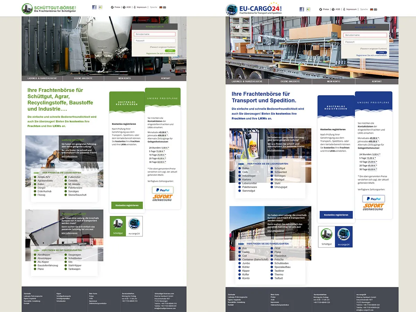Open Ladungs- & Fahrzeugsuche menu on Schüttgut-Börse page

(x=42, y=78)
